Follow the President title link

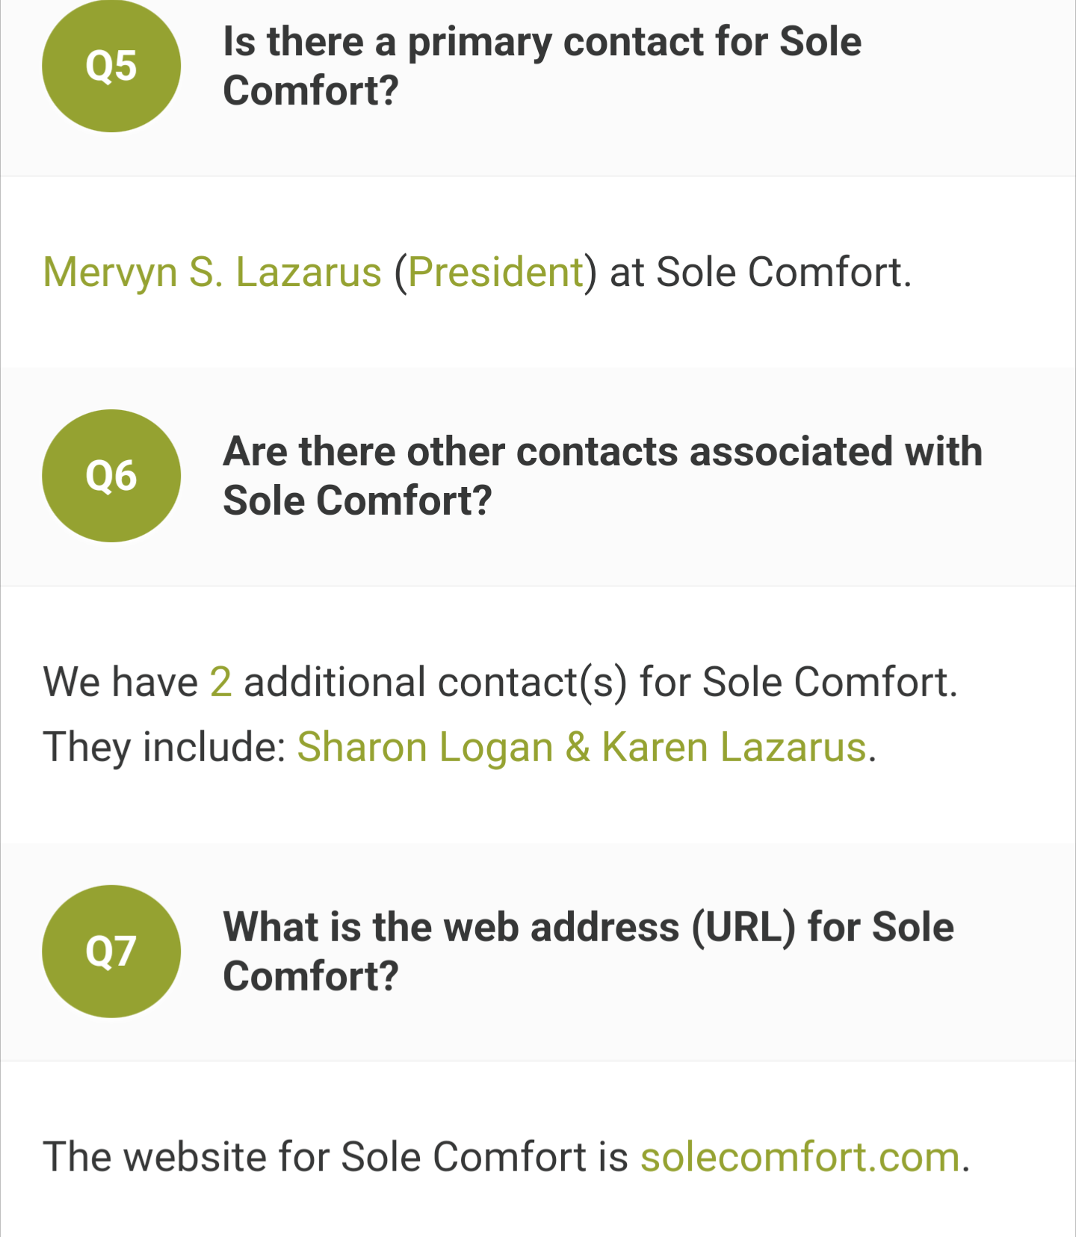click(495, 272)
